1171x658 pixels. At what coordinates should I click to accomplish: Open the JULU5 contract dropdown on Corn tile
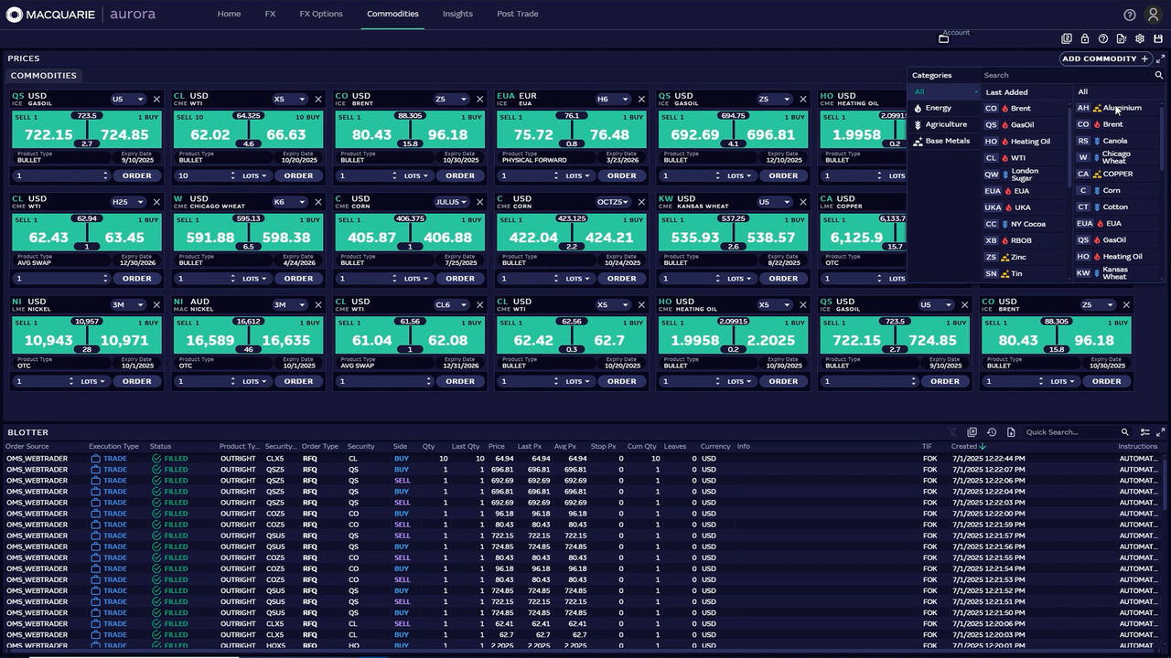(451, 202)
